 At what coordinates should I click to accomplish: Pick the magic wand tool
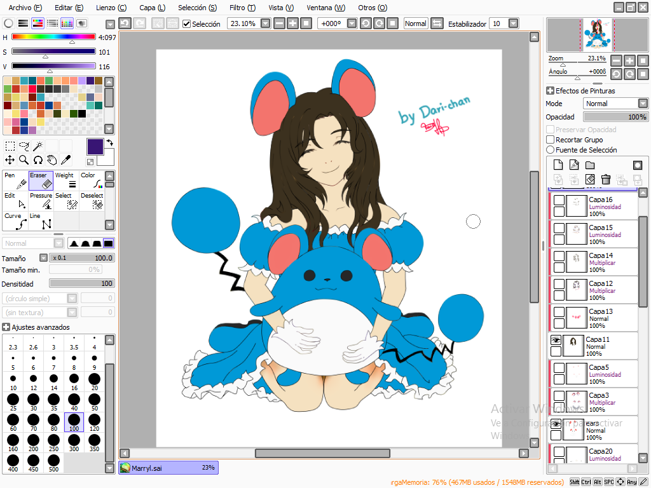(38, 146)
